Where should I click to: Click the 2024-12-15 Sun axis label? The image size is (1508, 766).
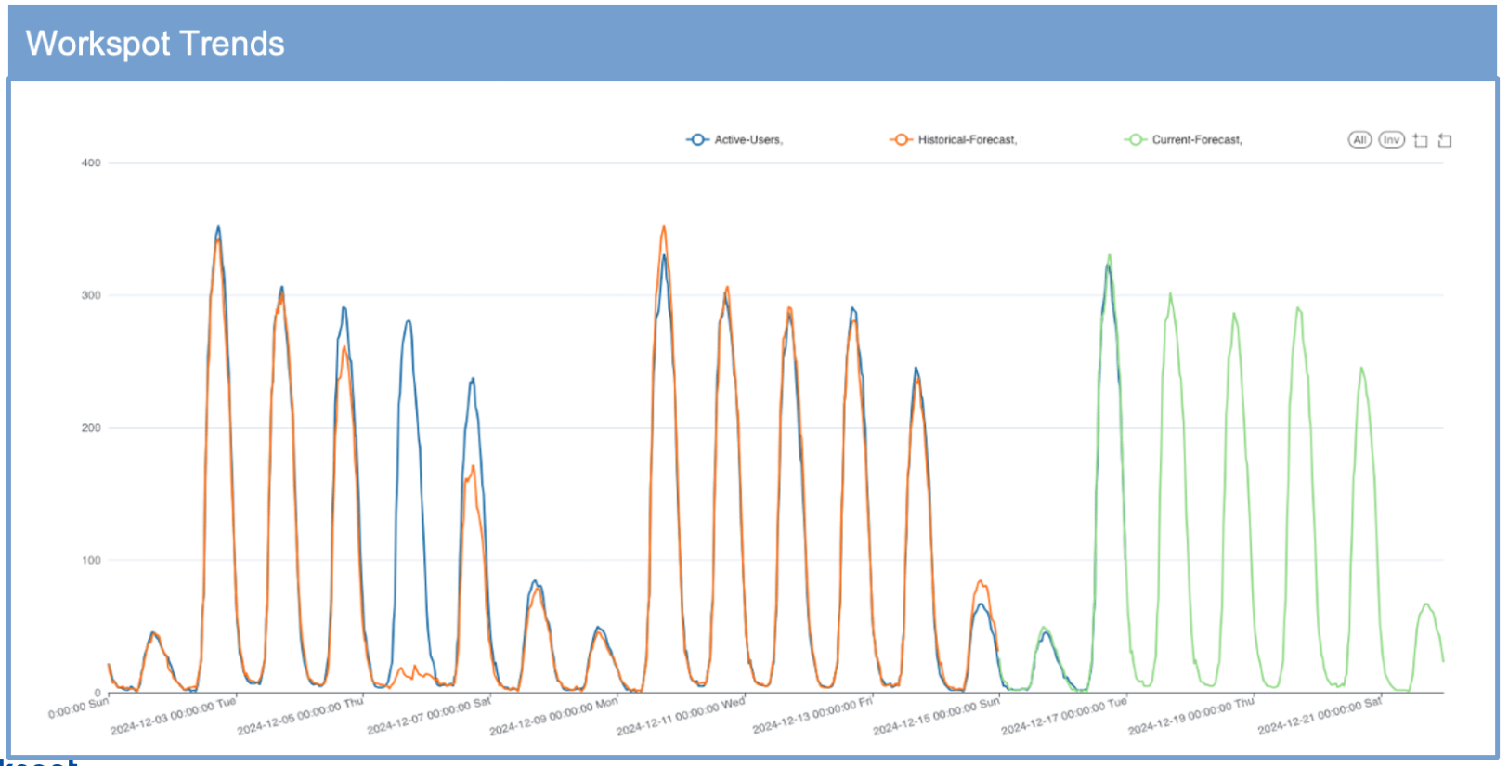click(x=937, y=716)
